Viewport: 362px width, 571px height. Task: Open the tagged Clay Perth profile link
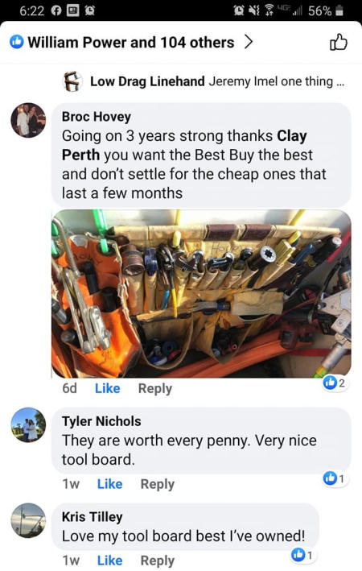point(184,145)
